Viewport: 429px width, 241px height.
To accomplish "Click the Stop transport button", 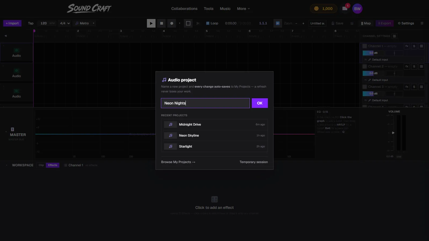I will pyautogui.click(x=161, y=23).
